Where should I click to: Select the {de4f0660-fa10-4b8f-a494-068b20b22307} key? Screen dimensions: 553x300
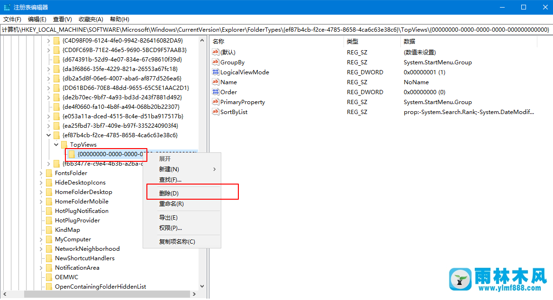point(121,106)
